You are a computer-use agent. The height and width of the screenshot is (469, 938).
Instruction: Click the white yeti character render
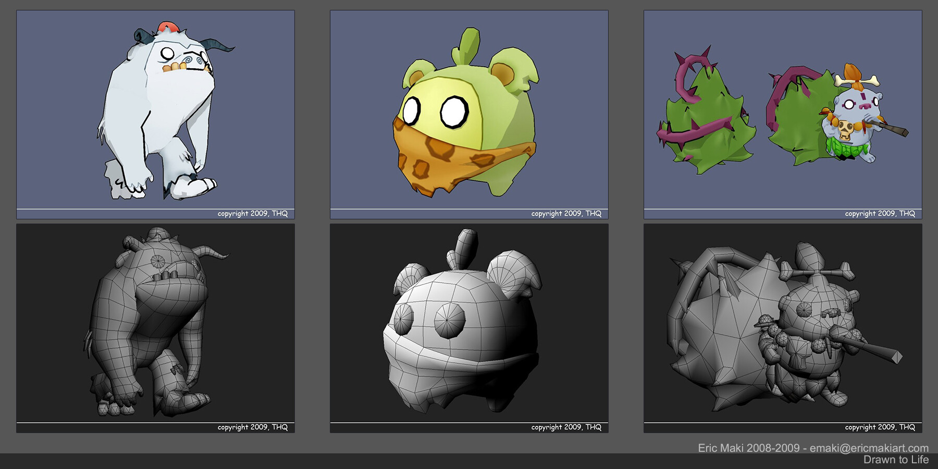pyautogui.click(x=155, y=115)
